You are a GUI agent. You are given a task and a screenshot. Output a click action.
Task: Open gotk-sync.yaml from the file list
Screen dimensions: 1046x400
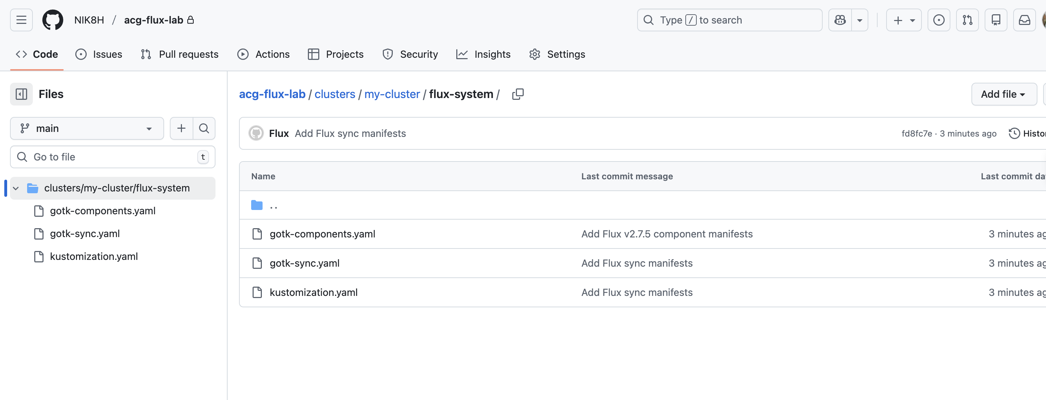coord(304,263)
